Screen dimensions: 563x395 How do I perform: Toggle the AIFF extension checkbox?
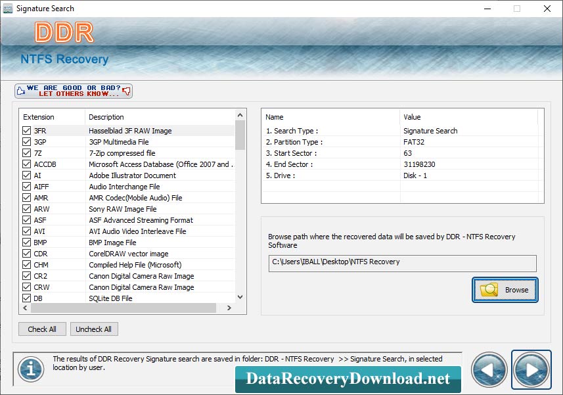[26, 187]
